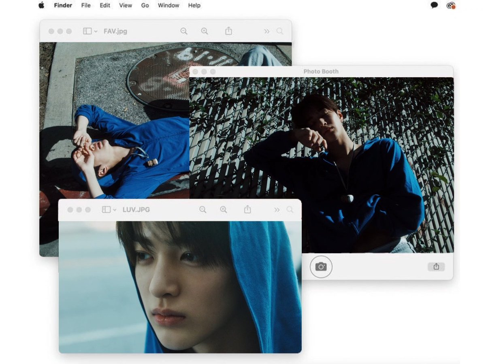Open search in FAV.jpg window
Screen dimensions: 486x364
coord(280,31)
